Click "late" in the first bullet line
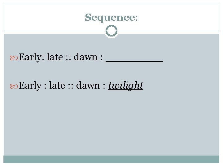The image size is (223, 167). 55,57
